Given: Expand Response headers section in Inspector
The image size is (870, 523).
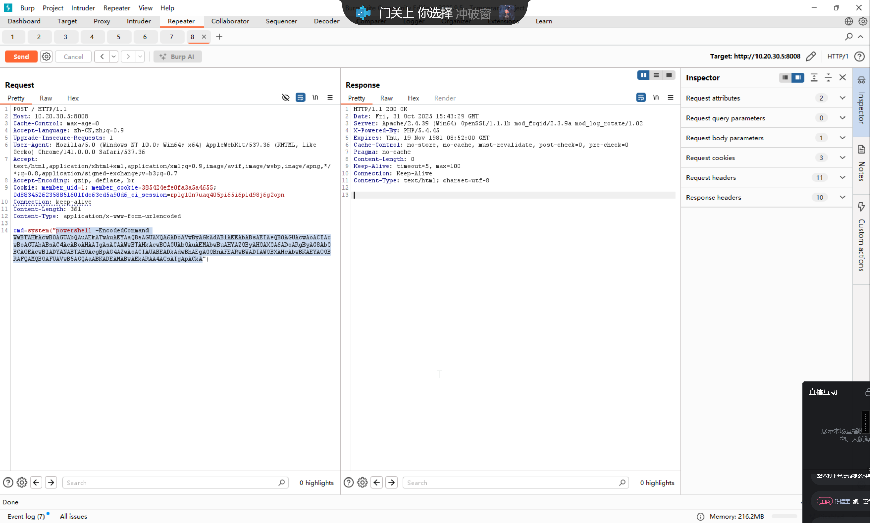Looking at the screenshot, I should click(842, 197).
